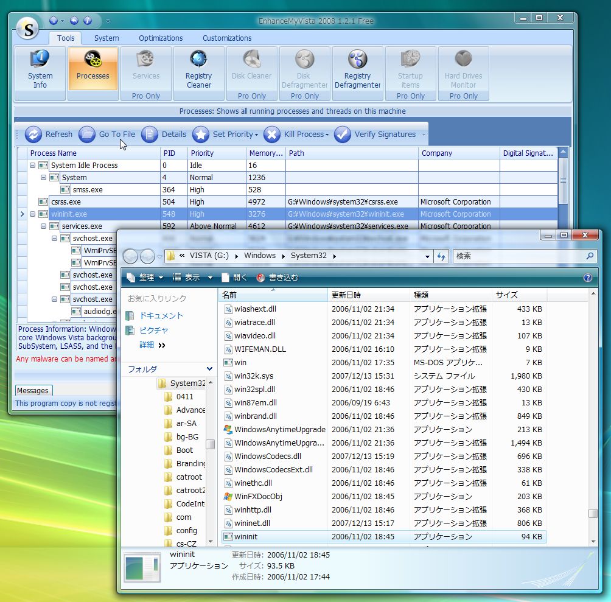Open the 表示 view menu
611x602 pixels.
[192, 278]
